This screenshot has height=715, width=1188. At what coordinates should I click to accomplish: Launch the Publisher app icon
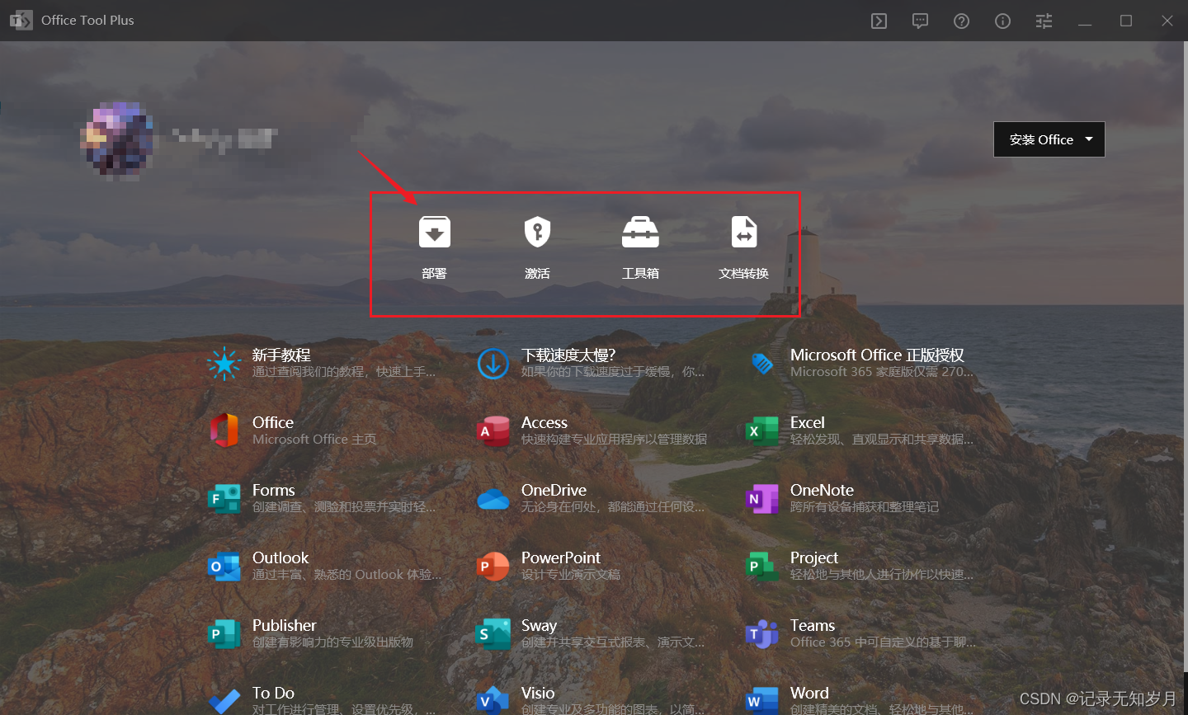pos(224,633)
